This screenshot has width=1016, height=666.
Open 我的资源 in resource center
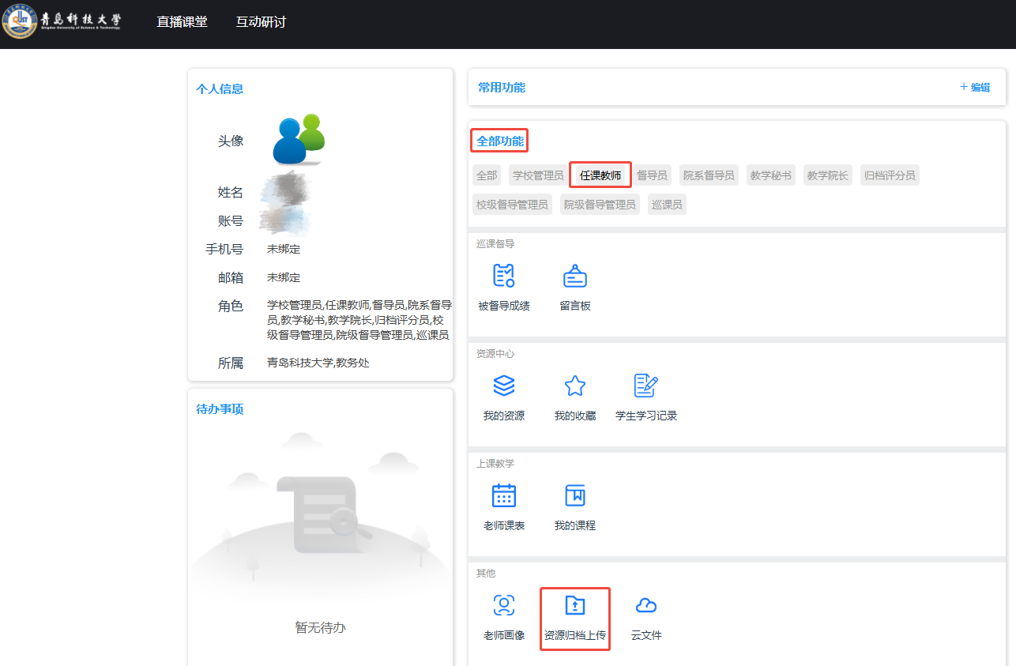pyautogui.click(x=503, y=386)
